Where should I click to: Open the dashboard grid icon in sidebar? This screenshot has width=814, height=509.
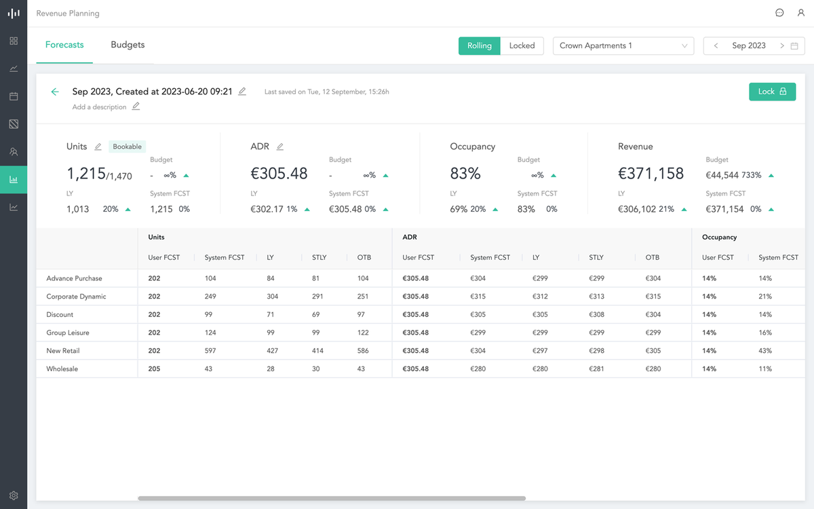tap(14, 41)
